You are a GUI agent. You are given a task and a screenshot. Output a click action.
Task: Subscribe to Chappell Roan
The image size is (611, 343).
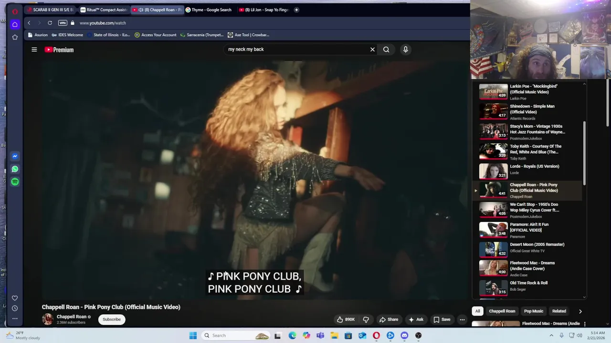[x=111, y=319]
